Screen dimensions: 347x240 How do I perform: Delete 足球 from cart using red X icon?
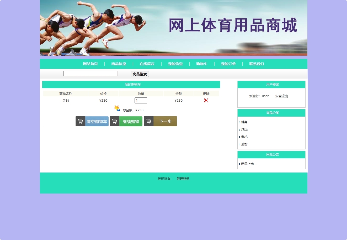(206, 100)
